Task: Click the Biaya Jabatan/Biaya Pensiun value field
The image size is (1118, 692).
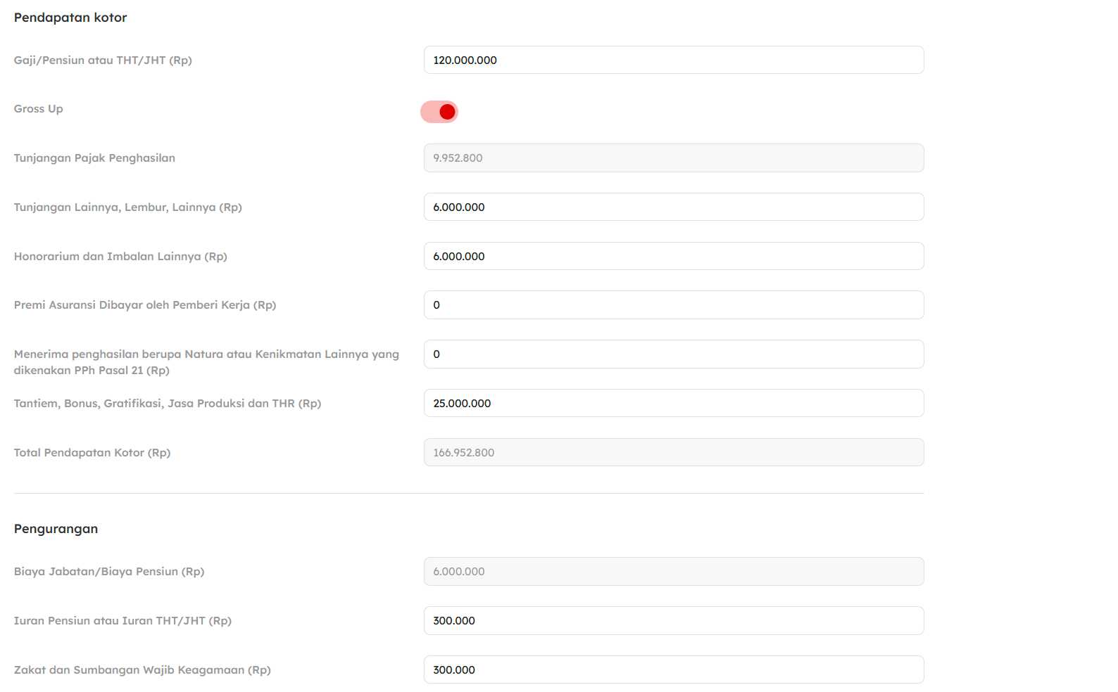Action: 673,572
